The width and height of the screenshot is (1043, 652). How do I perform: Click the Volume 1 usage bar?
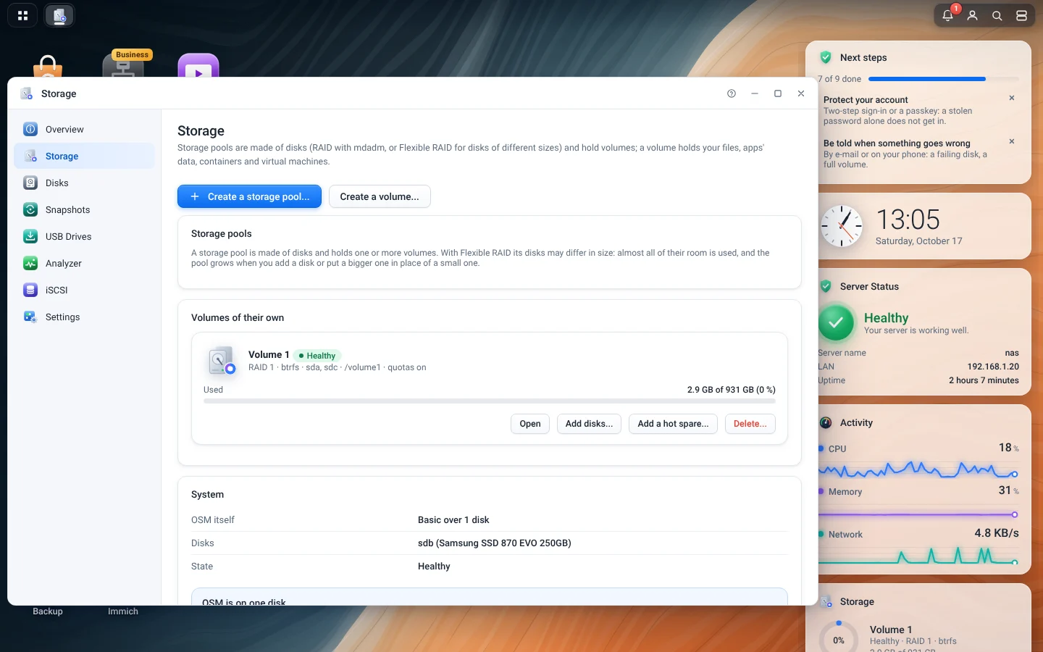[490, 401]
